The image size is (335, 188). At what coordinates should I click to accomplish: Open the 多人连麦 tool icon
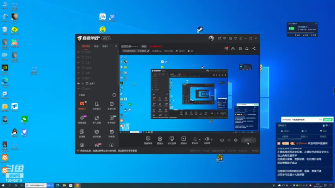coord(97,119)
